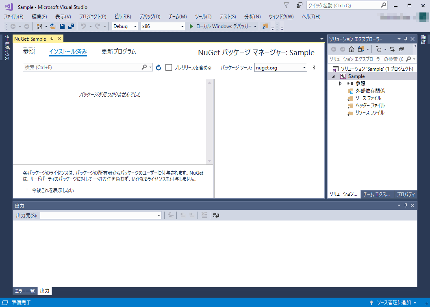Switch to NuGet Updates tab
This screenshot has height=307, width=430.
tap(119, 51)
